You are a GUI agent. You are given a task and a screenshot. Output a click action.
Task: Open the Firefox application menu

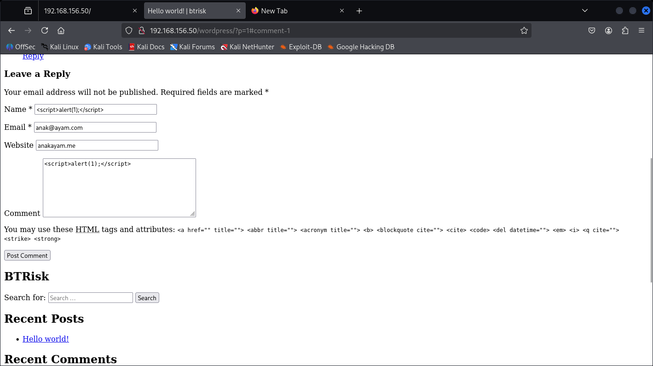tap(641, 30)
